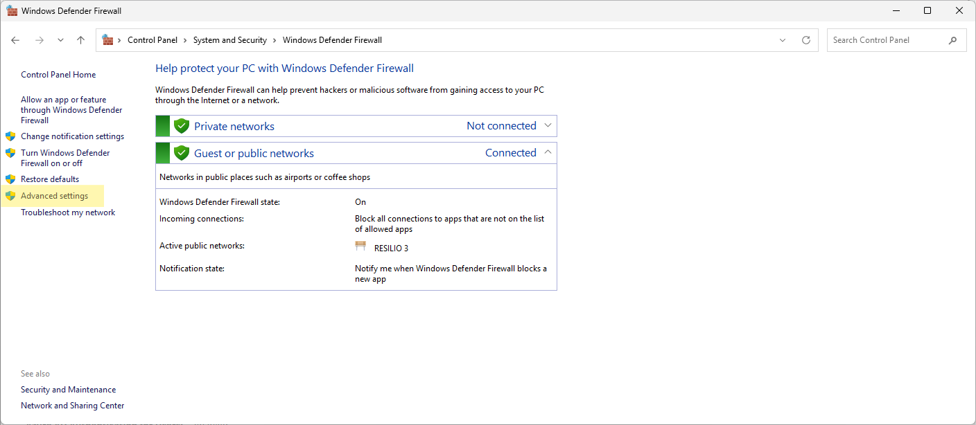Select Control Panel in the breadcrumb path

tap(152, 40)
